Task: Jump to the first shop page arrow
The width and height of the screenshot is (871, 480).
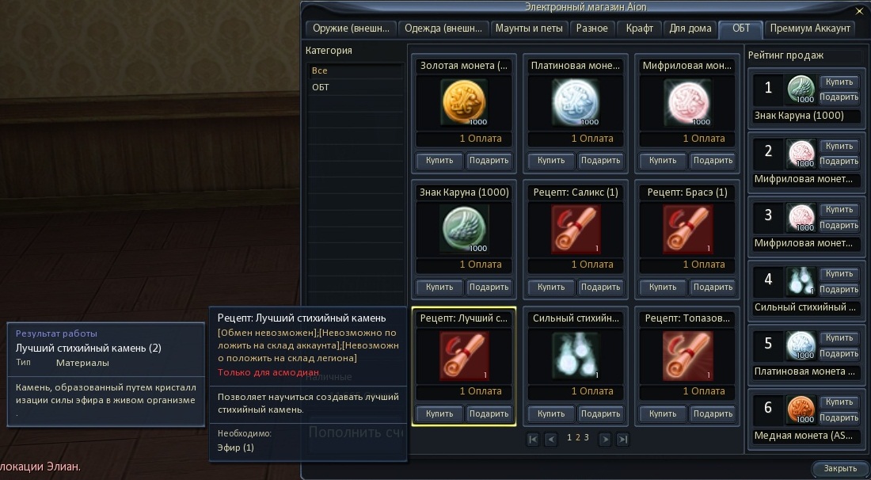Action: pos(533,439)
